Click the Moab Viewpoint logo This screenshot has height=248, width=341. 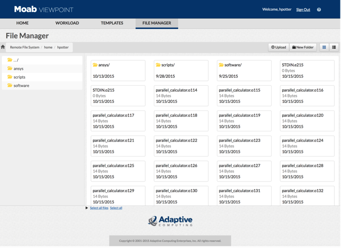[x=44, y=9]
